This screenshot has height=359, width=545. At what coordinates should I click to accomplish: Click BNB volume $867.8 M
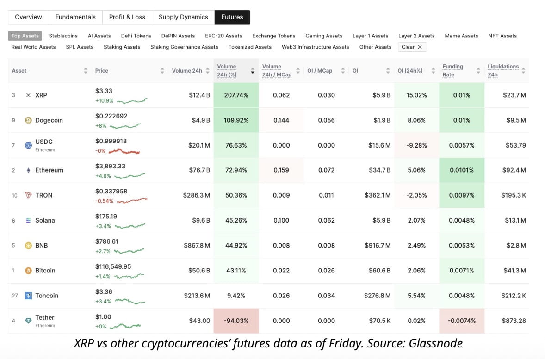[x=197, y=245]
